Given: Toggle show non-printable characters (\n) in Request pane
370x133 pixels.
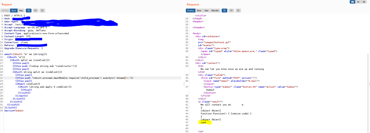Looking at the screenshot, I should pyautogui.click(x=35, y=10).
